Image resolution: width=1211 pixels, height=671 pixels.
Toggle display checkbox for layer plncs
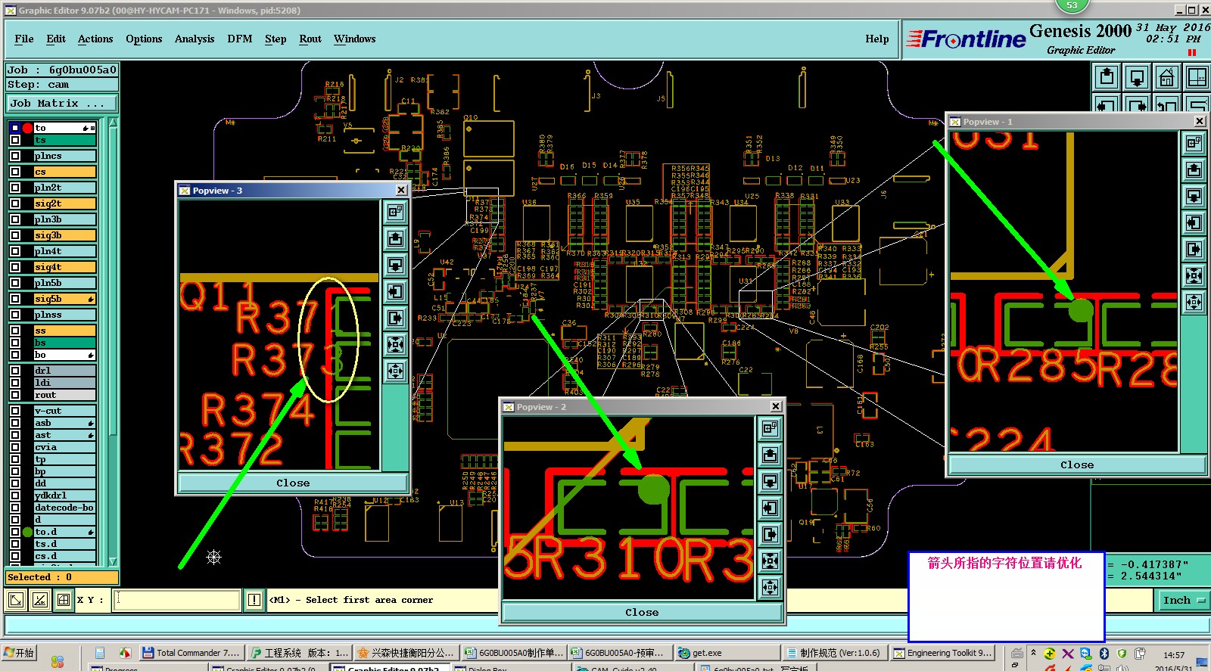pyautogui.click(x=15, y=156)
